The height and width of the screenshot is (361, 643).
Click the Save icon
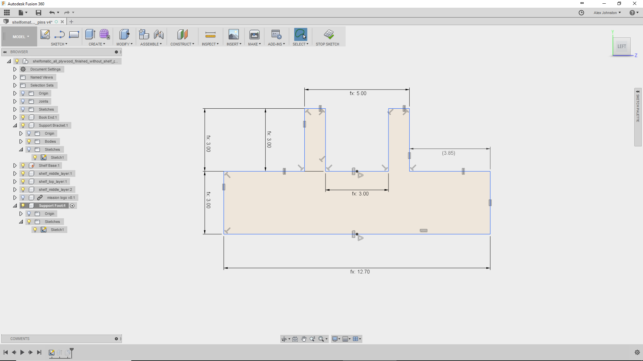click(39, 13)
